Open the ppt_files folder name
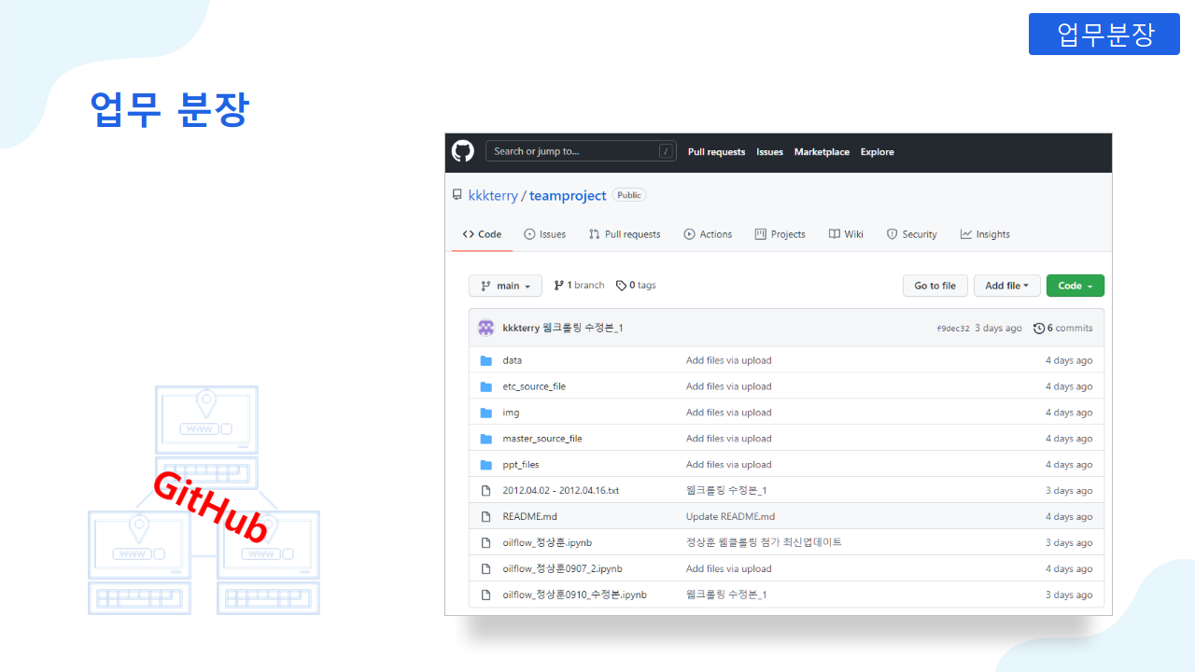 520,465
